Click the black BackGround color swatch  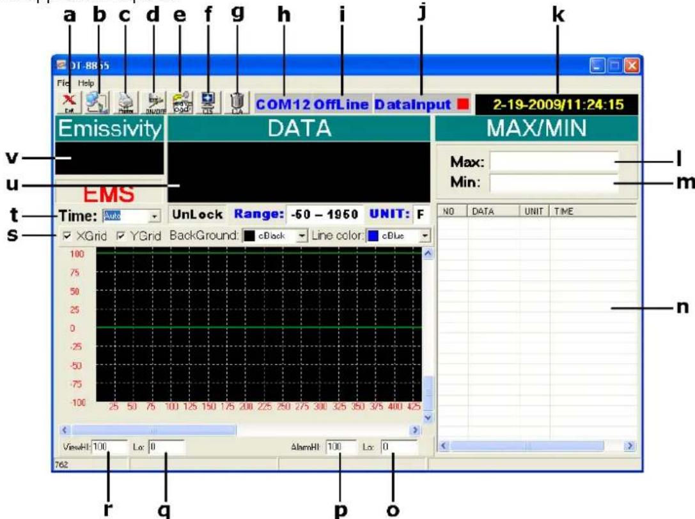coord(249,236)
